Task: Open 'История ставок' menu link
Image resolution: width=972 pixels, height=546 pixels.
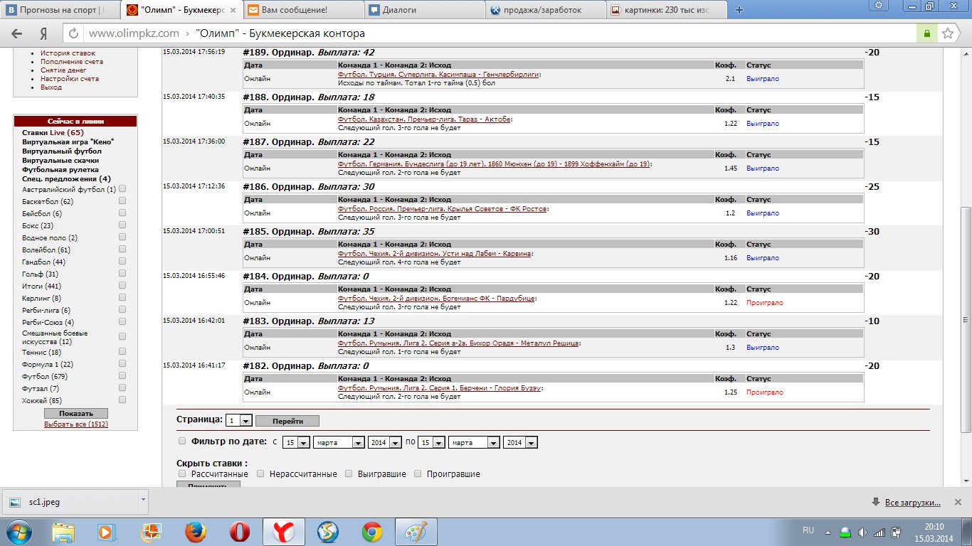Action: 68,53
